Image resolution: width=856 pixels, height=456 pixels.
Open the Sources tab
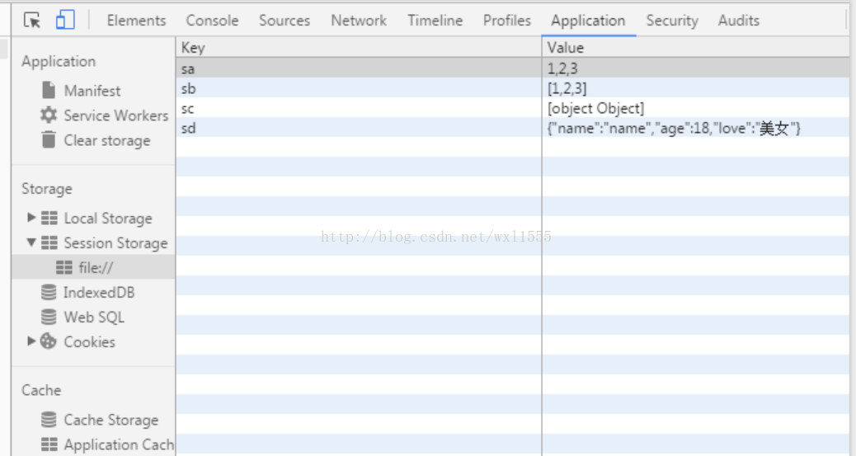point(285,21)
